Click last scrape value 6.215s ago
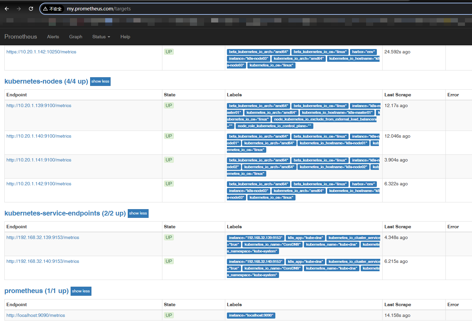 pos(396,261)
